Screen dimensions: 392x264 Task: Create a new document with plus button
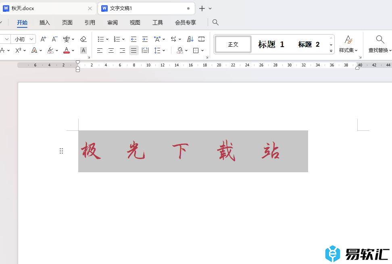pos(202,8)
